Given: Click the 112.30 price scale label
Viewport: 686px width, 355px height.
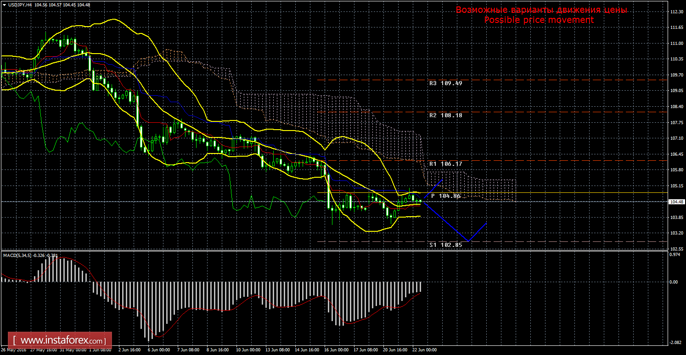Looking at the screenshot, I should pos(677,12).
